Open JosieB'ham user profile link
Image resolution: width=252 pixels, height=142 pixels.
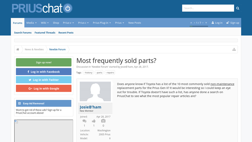tap(90, 107)
